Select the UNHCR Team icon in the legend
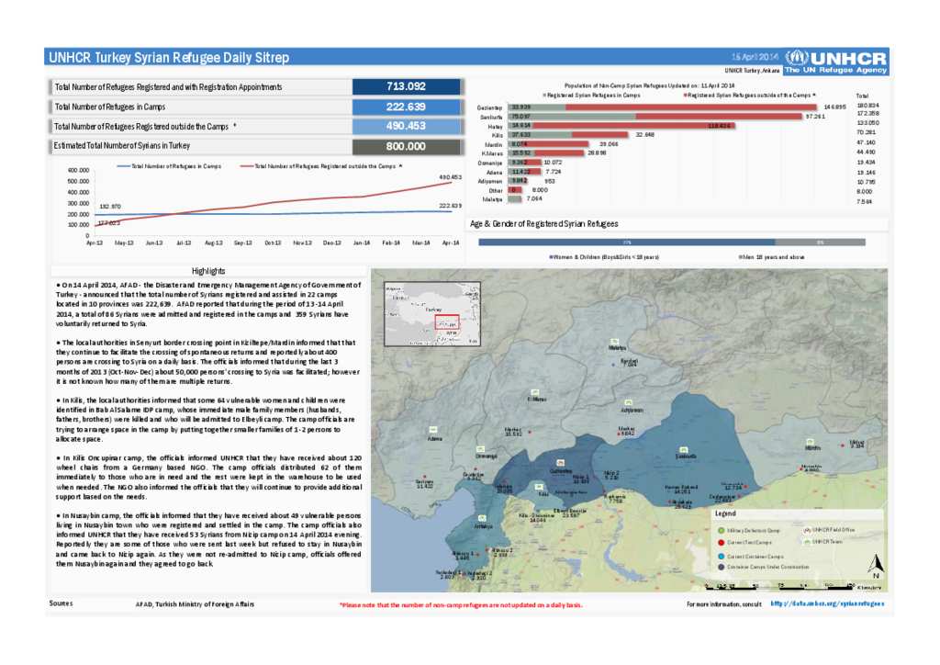The width and height of the screenshot is (940, 665). [x=807, y=542]
